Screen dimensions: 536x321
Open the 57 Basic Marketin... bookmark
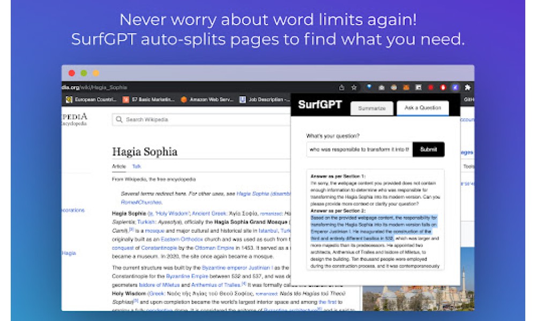(x=148, y=100)
